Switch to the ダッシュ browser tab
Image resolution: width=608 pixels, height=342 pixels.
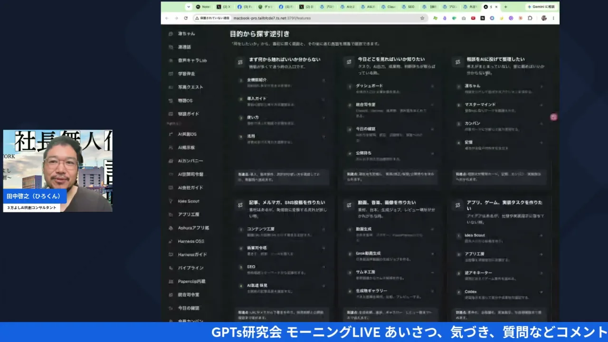point(266,7)
